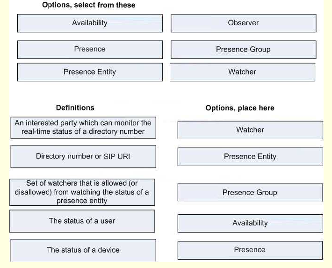332x268 pixels.
Task: Click the 'Options, select from these' heading
Action: point(89,5)
